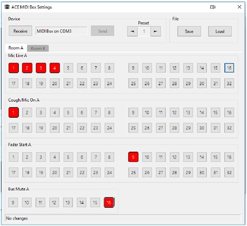Toggle Mic Live A channel 4
This screenshot has height=226, width=247.
55,68
